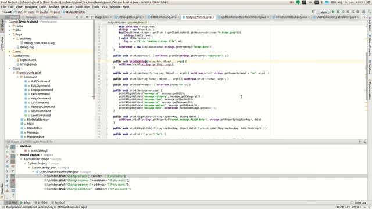The width and height of the screenshot is (372, 209).
Task: Open the Refactor menu
Action: coord(67,7)
